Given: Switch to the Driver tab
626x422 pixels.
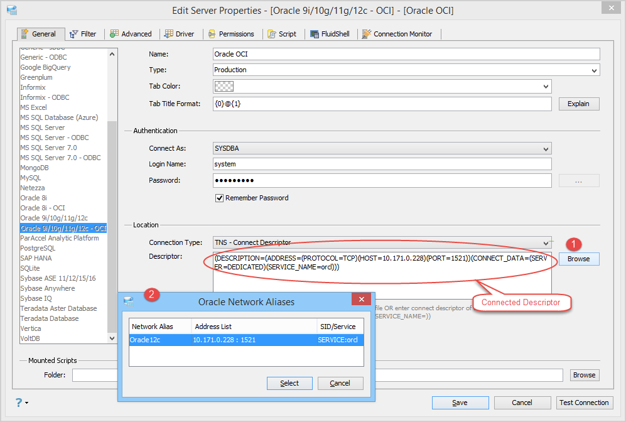Looking at the screenshot, I should coord(179,34).
